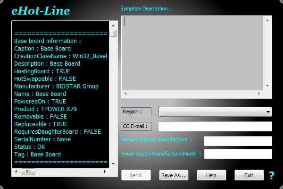
Task: Focus the CC E-mail input field
Action: click(215, 127)
